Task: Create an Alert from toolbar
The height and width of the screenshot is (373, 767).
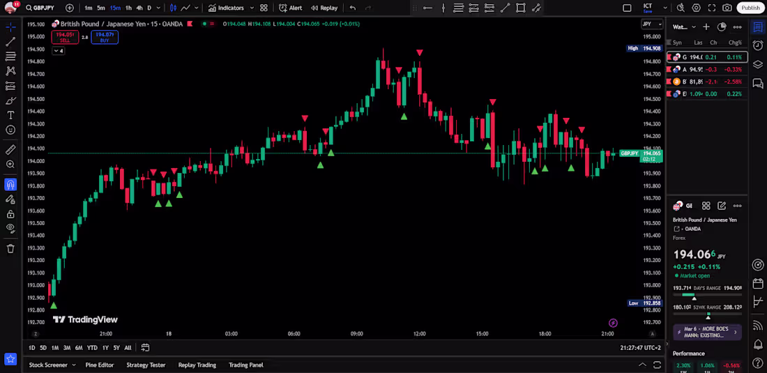Action: coord(291,8)
